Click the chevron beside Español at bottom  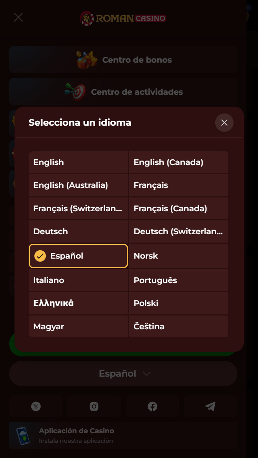pyautogui.click(x=147, y=374)
